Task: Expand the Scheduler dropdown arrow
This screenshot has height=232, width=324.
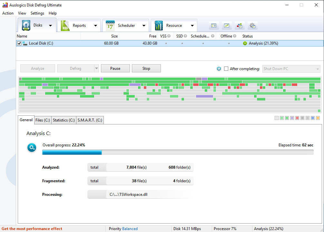Action: tap(144, 26)
